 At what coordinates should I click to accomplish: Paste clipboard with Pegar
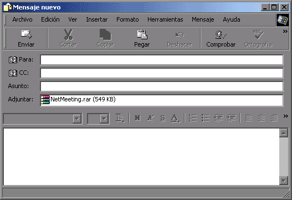click(x=142, y=39)
